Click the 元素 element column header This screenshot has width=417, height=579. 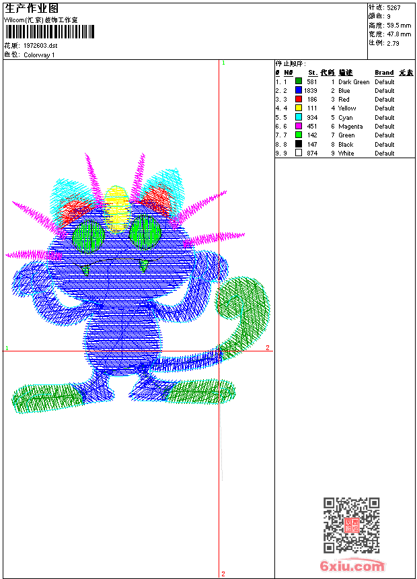tap(406, 73)
